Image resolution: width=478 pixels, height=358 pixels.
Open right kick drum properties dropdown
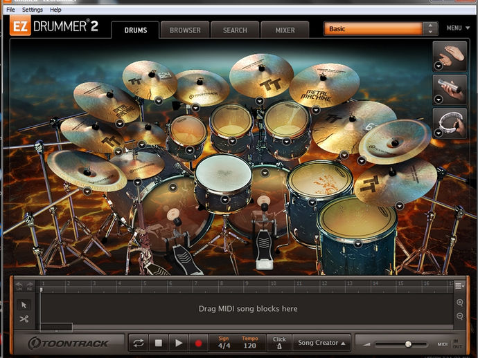tap(265, 173)
